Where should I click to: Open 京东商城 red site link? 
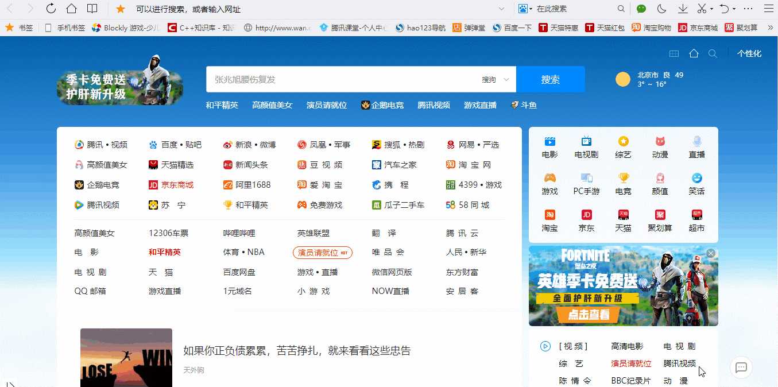pos(171,185)
